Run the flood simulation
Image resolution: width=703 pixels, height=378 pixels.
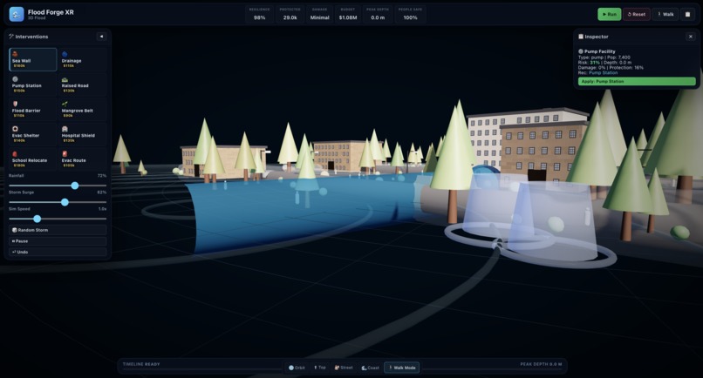coord(610,14)
